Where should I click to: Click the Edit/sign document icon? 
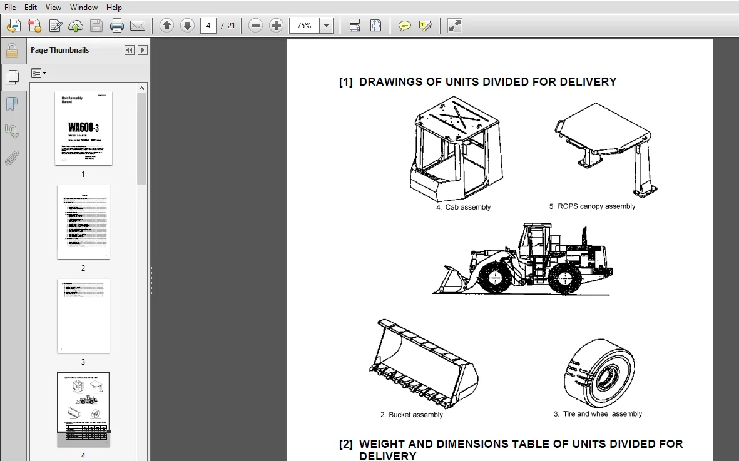pos(55,26)
